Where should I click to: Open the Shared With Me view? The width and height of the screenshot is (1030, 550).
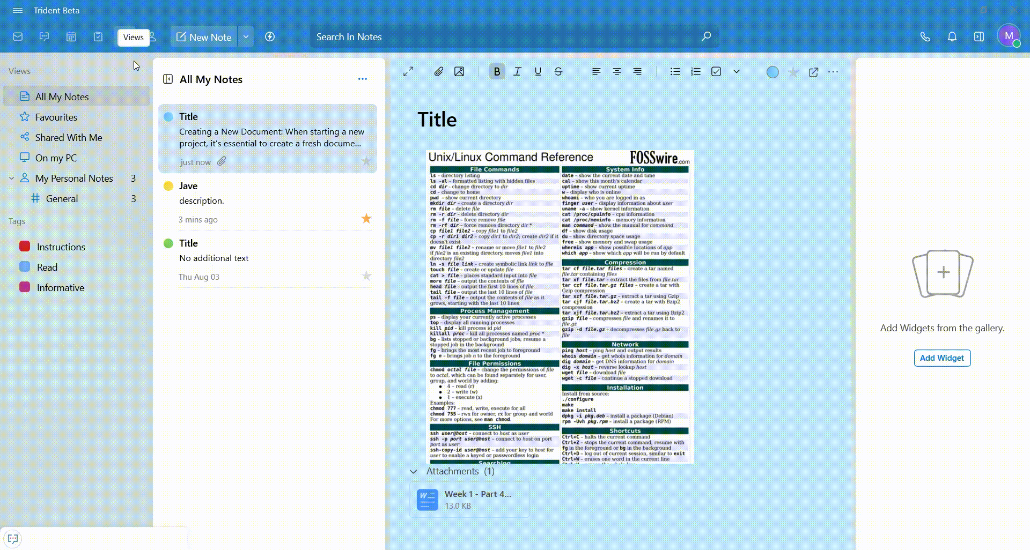click(x=68, y=138)
